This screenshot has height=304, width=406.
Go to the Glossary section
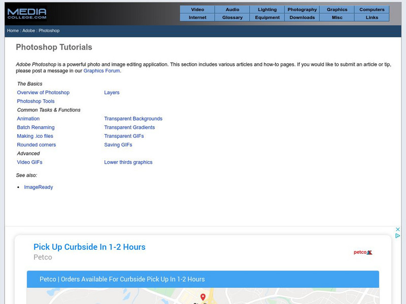[232, 17]
